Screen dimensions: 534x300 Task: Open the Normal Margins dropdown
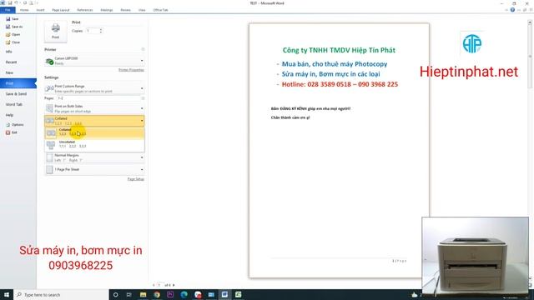[94, 157]
